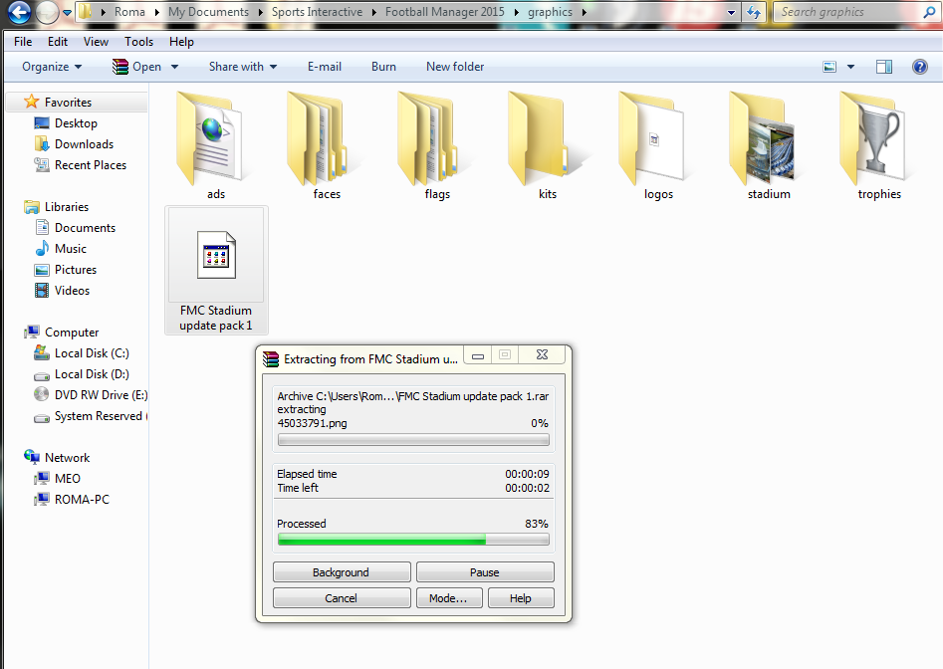Cancel the extraction
Viewport: 943px width, 669px height.
342,598
